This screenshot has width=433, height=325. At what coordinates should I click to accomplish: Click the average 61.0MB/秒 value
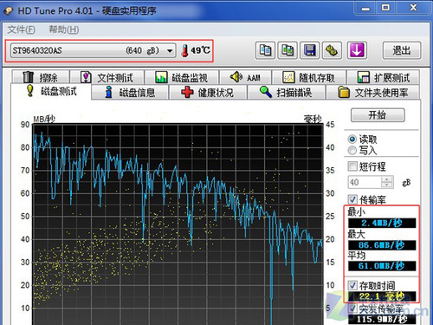tap(382, 266)
